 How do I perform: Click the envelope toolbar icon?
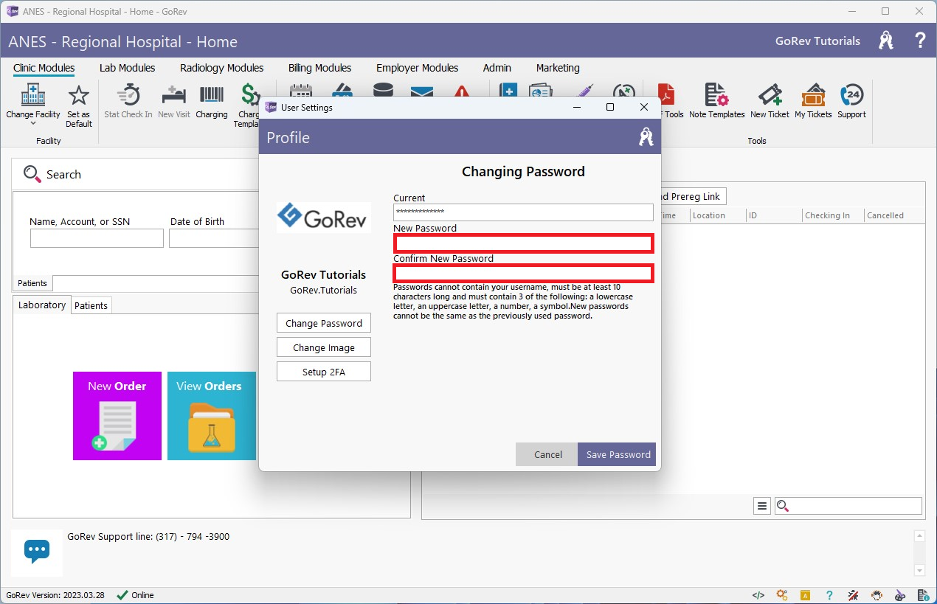[422, 91]
